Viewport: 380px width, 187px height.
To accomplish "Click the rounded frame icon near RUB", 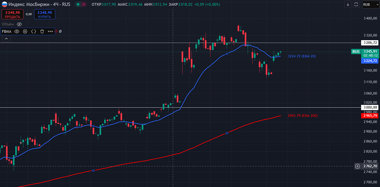I will point(356,4).
